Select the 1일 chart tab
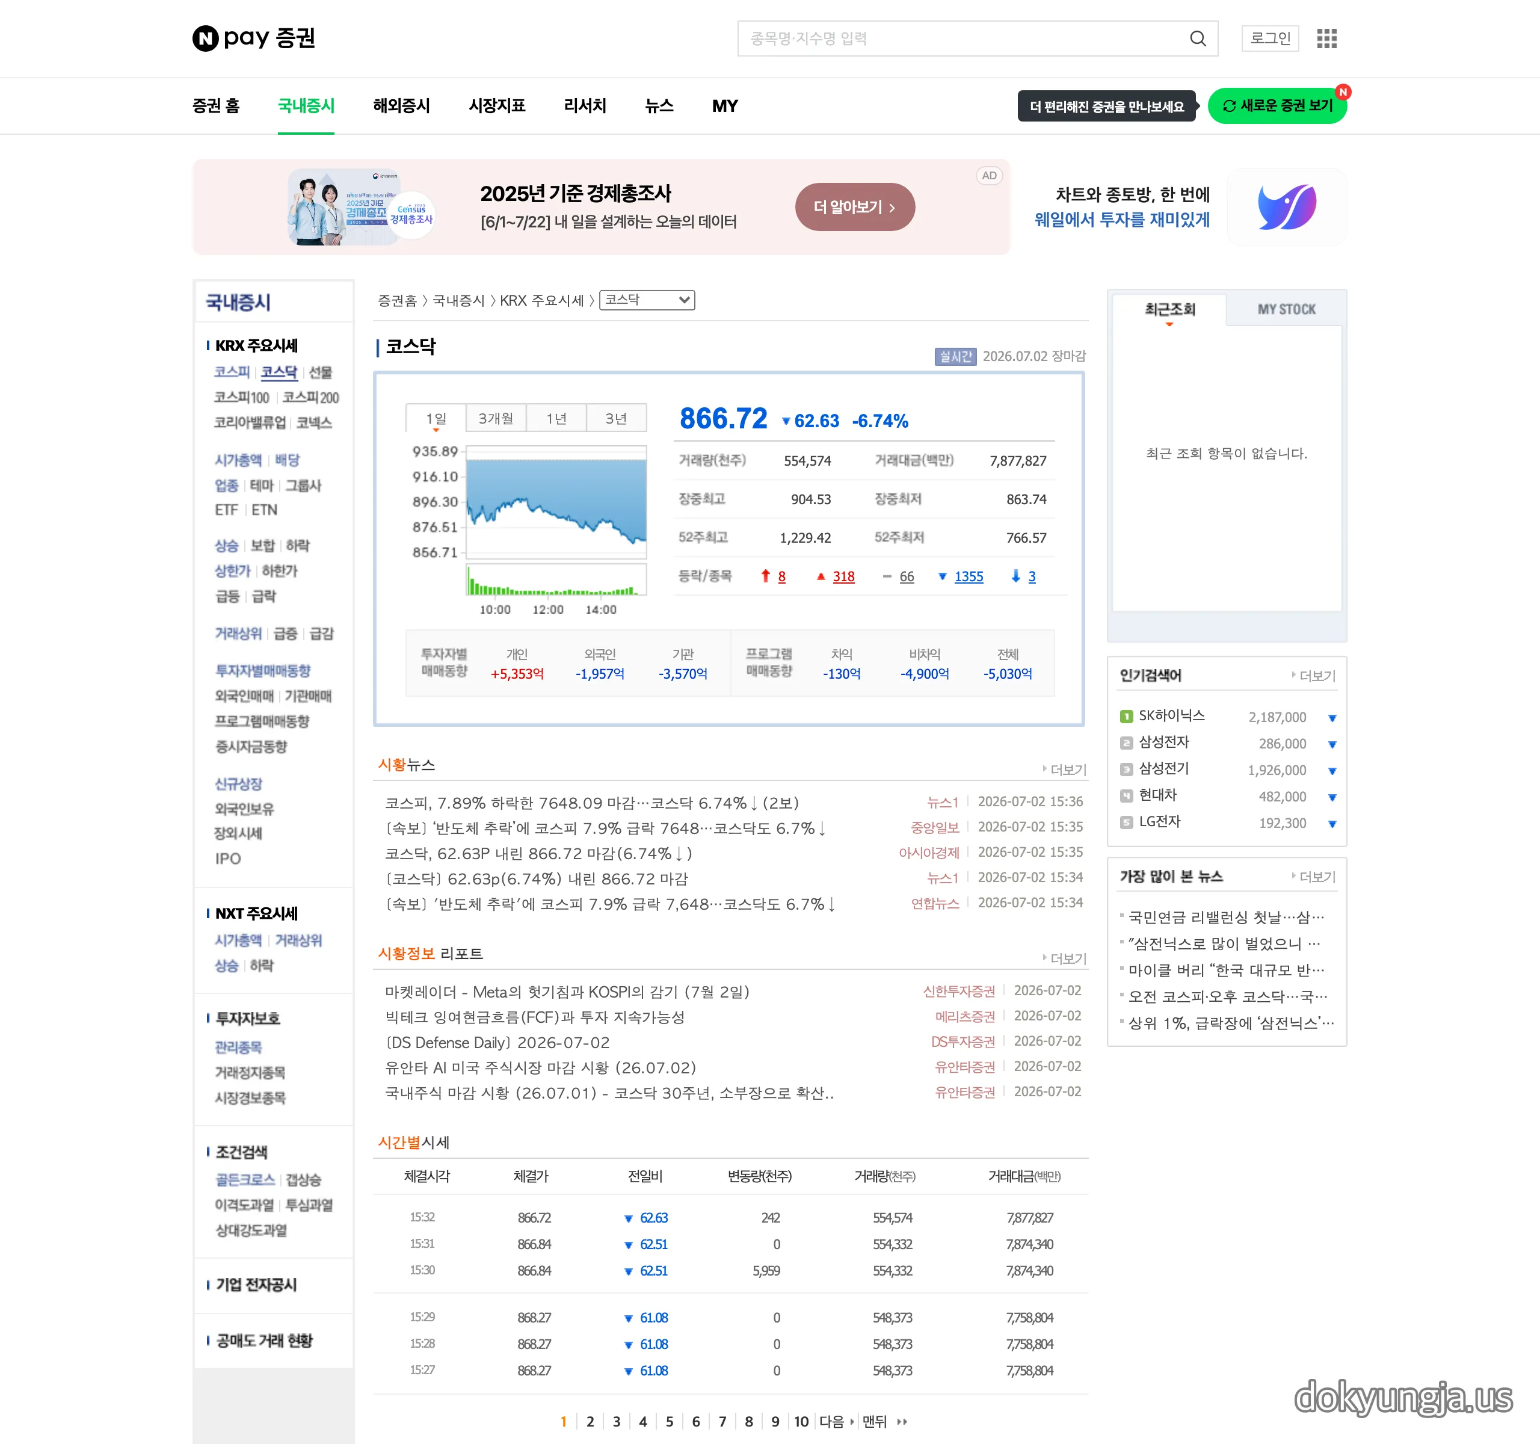 point(436,418)
